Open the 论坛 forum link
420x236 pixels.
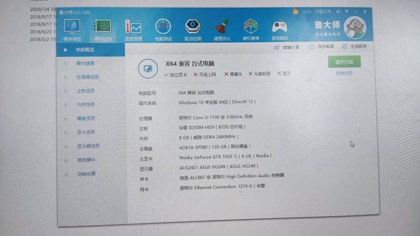tap(307, 12)
